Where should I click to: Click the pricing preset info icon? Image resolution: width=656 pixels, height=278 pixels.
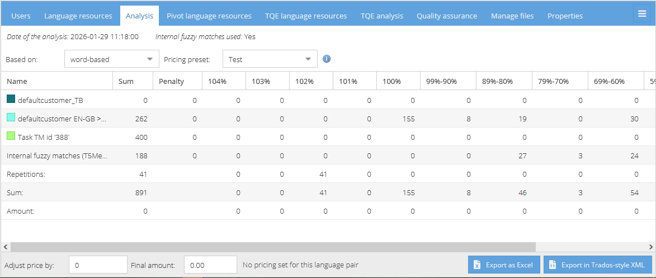tap(327, 59)
